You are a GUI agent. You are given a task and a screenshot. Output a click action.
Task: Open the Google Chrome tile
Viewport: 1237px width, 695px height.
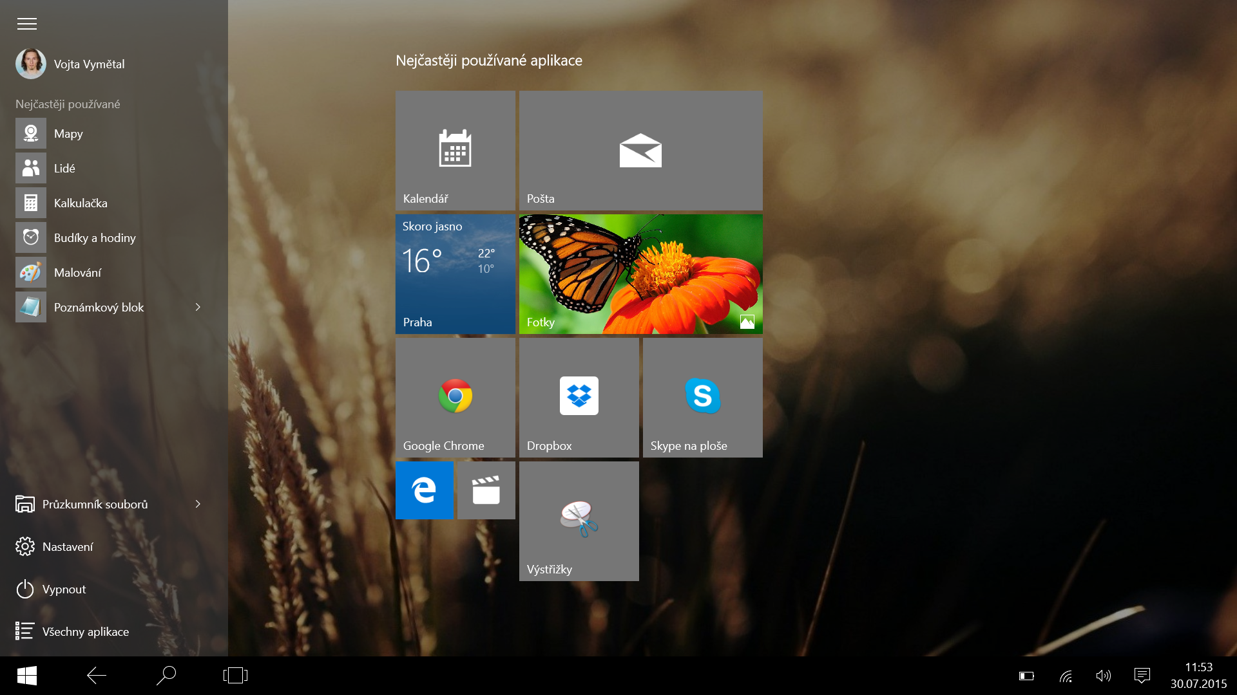coord(455,397)
